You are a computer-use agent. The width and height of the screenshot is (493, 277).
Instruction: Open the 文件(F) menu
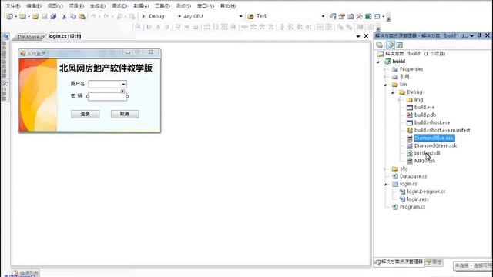pyautogui.click(x=13, y=6)
